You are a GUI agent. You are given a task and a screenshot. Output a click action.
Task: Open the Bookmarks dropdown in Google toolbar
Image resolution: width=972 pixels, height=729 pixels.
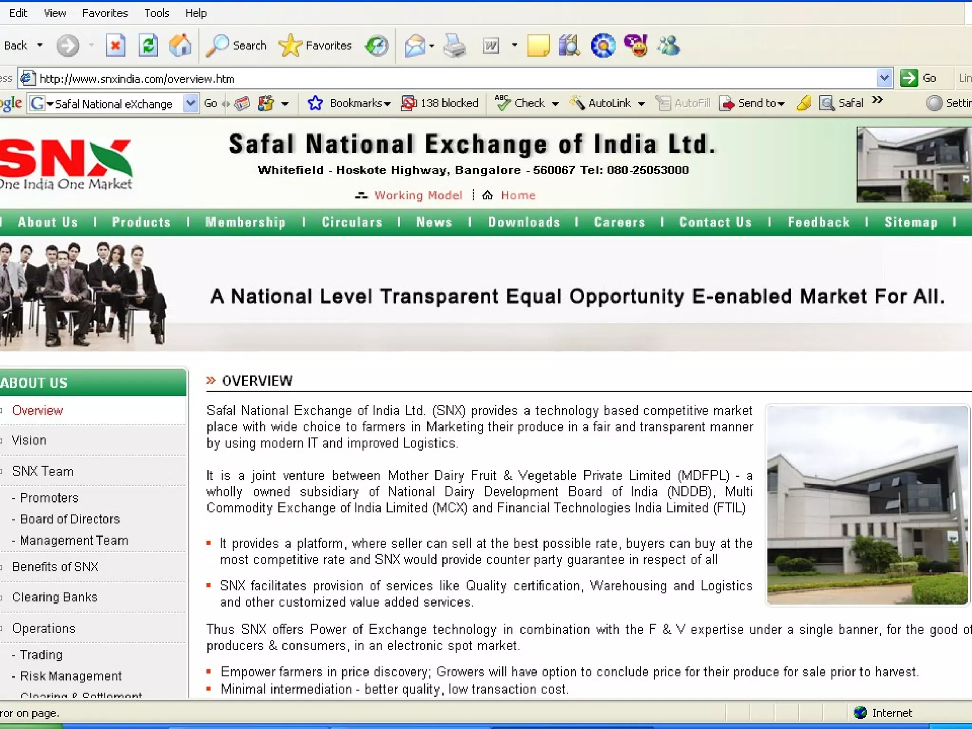point(360,103)
